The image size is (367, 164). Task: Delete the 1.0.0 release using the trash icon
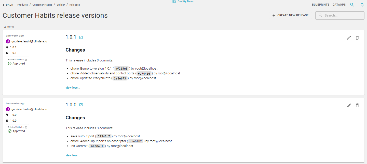(x=357, y=105)
